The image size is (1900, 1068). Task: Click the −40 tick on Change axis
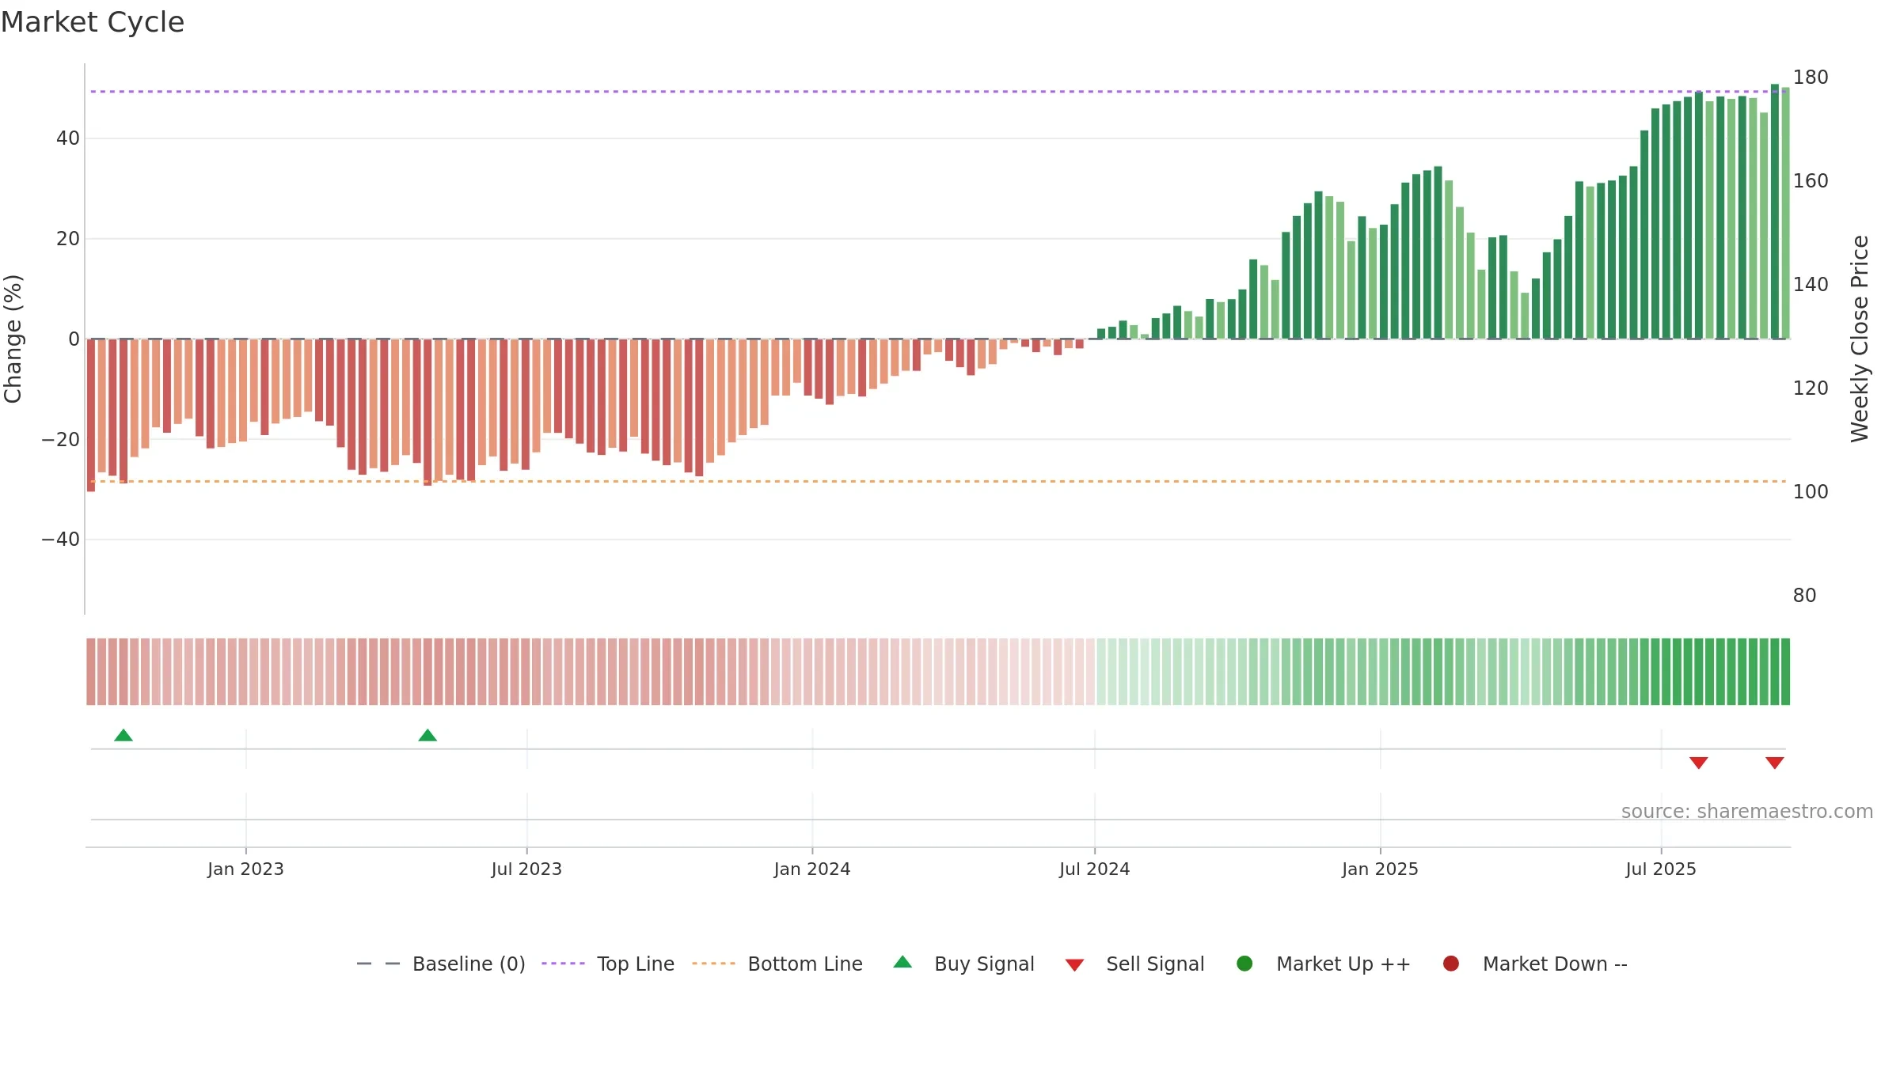[61, 540]
